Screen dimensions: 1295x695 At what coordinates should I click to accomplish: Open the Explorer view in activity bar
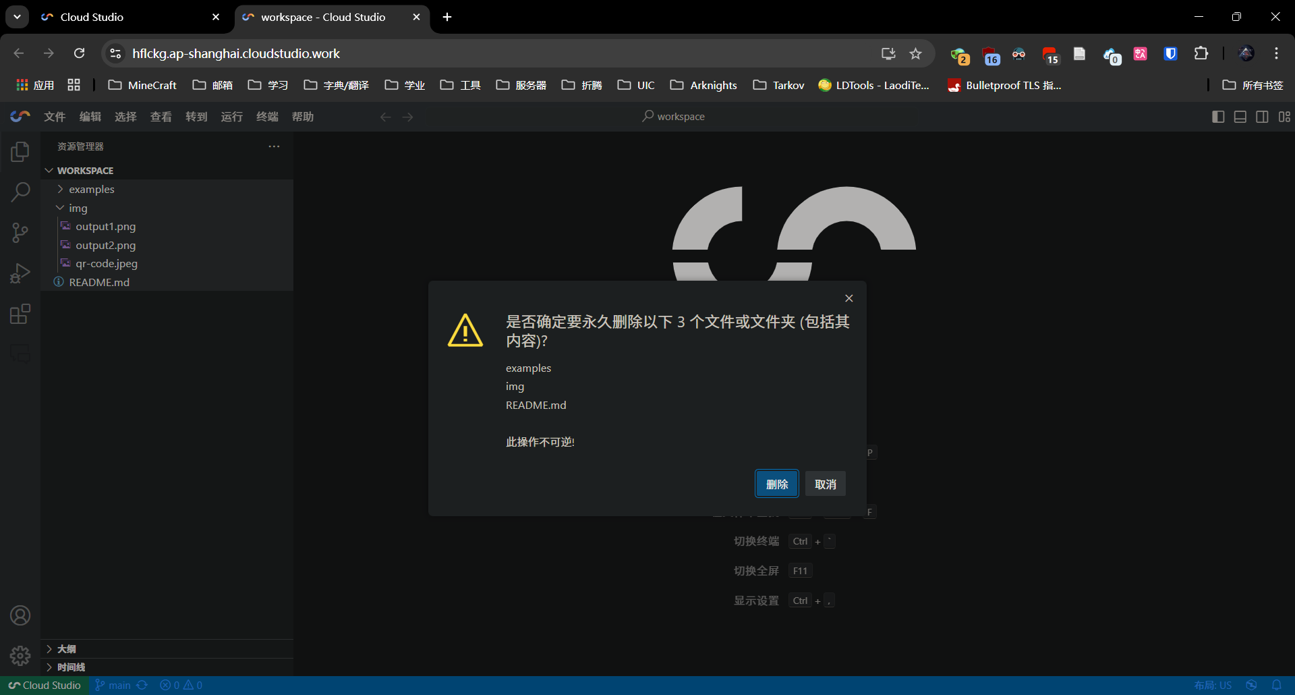tap(20, 152)
